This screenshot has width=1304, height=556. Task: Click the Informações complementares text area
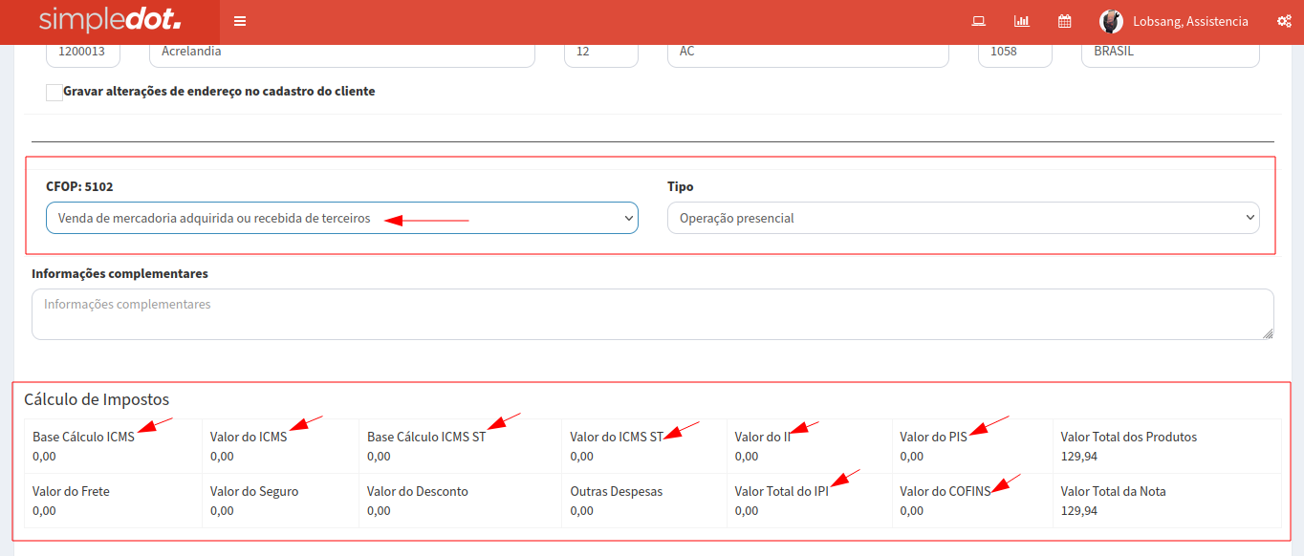point(652,314)
